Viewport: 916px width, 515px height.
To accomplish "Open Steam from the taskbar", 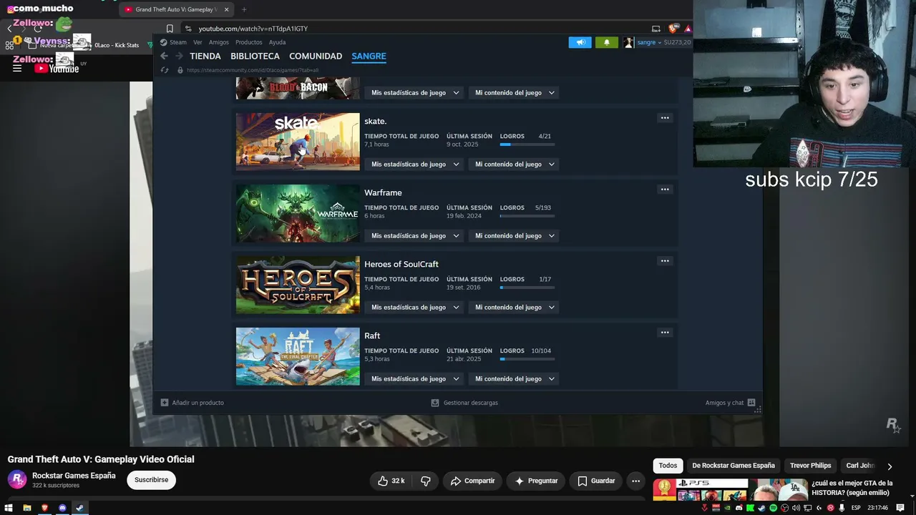I will coord(79,508).
